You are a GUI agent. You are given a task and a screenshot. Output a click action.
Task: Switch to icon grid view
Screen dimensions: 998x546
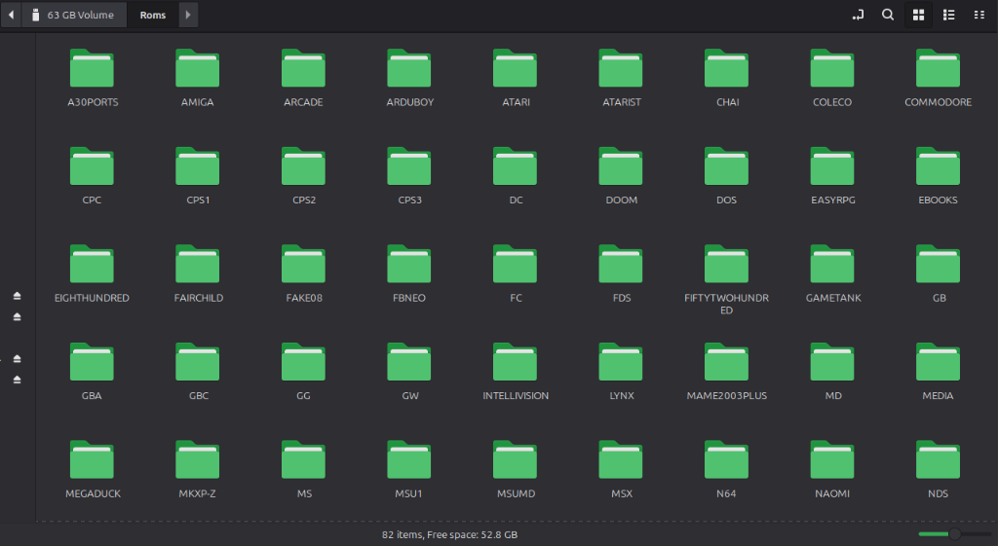click(918, 15)
